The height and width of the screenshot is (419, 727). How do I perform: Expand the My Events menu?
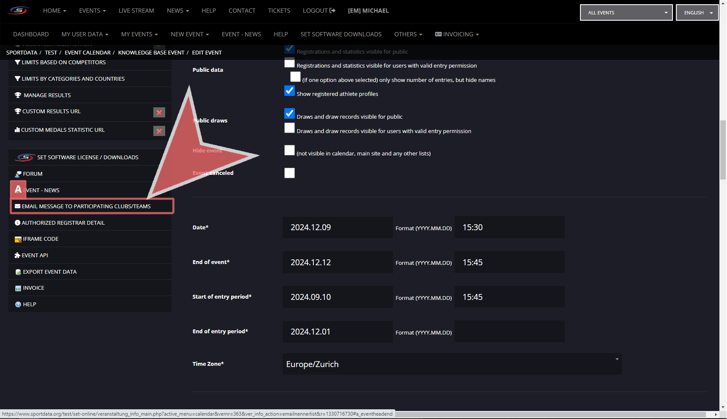(x=139, y=34)
